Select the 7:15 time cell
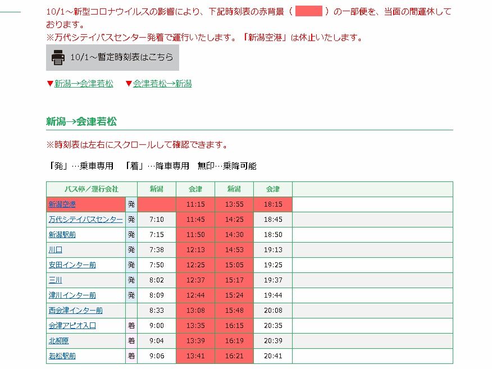Screen dimensions: 492x369 [157, 235]
